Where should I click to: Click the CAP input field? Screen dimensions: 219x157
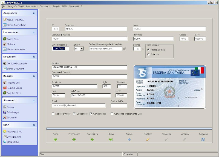[58, 95]
